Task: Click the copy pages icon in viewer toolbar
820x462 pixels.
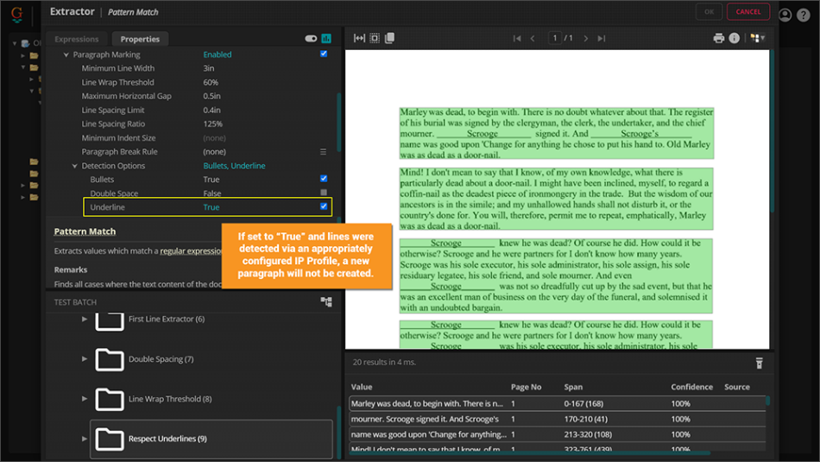Action: coord(389,38)
